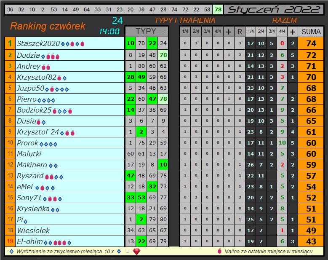This screenshot has height=260, width=328.
Task: Click the SUMA value 43 for El-ohim
Action: coord(311,241)
